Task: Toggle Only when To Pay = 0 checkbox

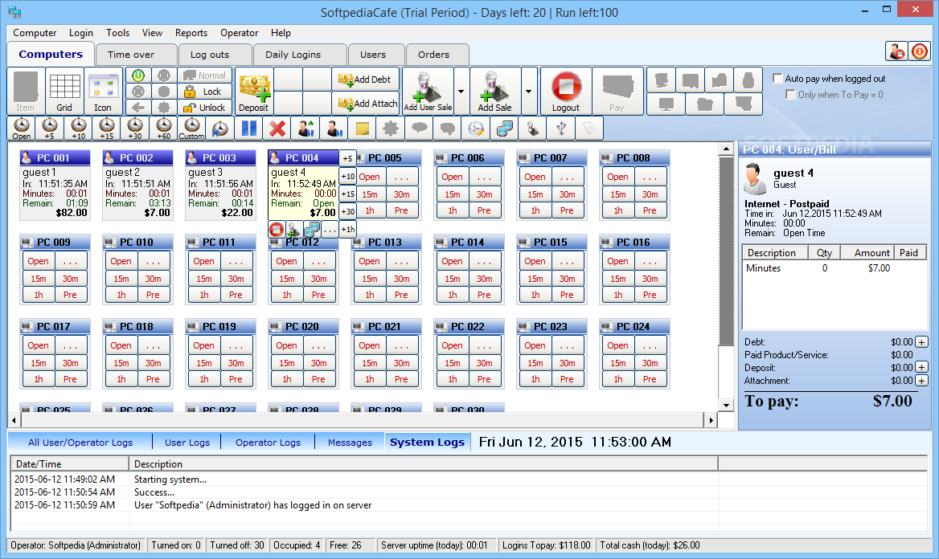Action: pyautogui.click(x=790, y=95)
